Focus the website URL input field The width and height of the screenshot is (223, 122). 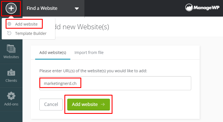(x=115, y=83)
